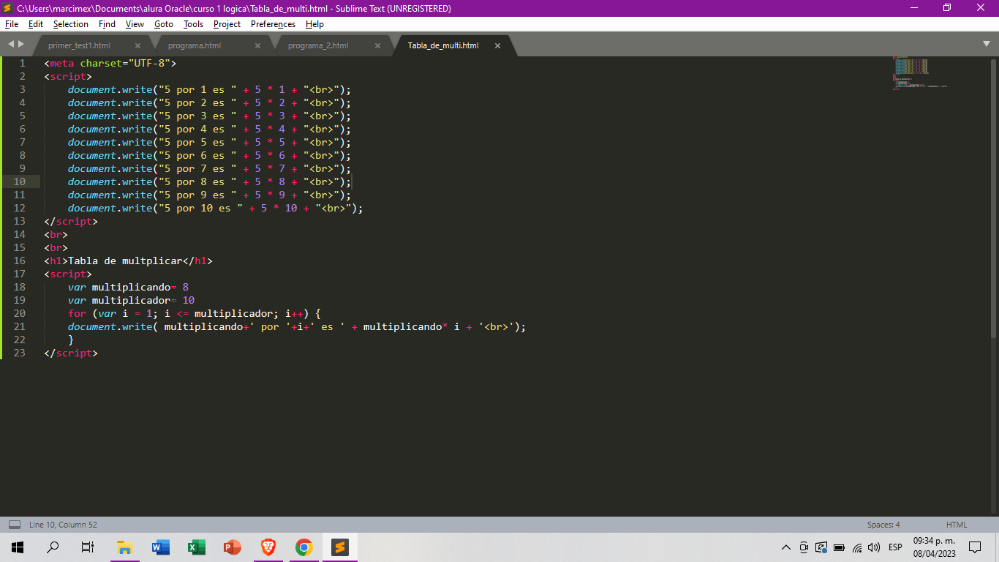
Task: Open the HTML syntax selector
Action: point(956,525)
